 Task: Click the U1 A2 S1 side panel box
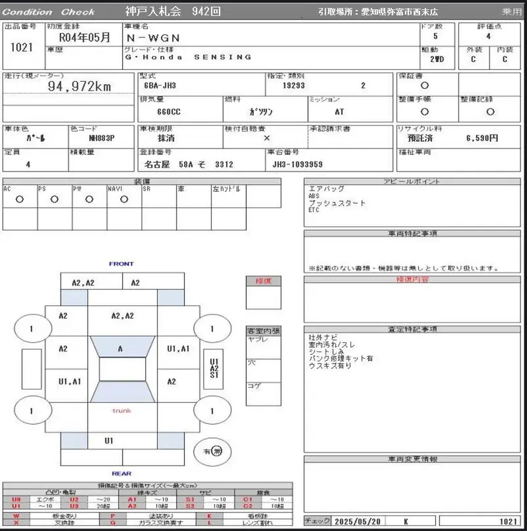[214, 368]
